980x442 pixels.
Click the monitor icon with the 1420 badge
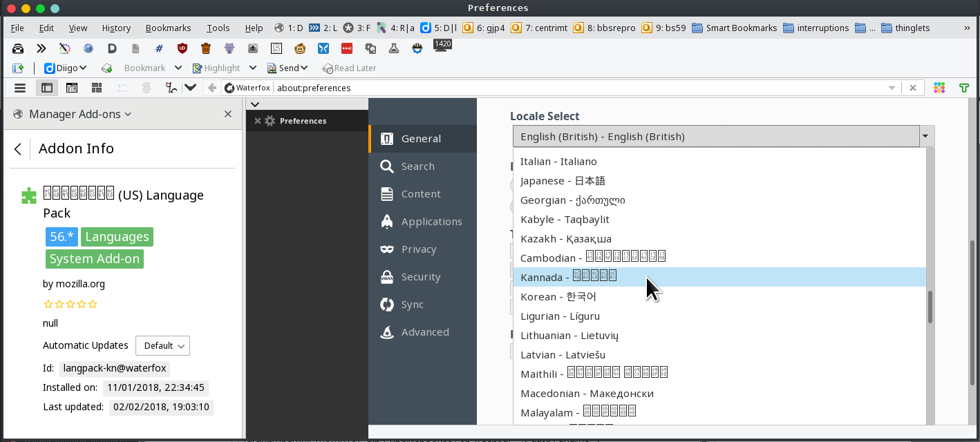click(x=442, y=46)
